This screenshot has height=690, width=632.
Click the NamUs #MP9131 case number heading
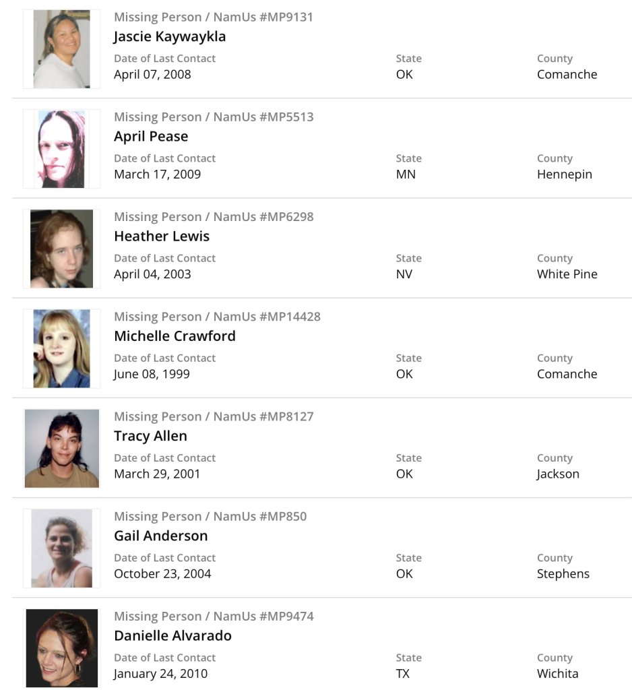214,17
